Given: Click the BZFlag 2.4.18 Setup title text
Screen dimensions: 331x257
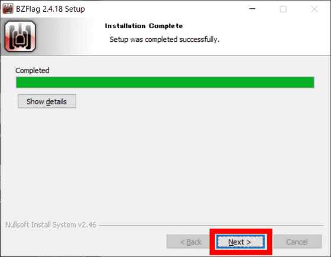Looking at the screenshot, I should [x=50, y=9].
